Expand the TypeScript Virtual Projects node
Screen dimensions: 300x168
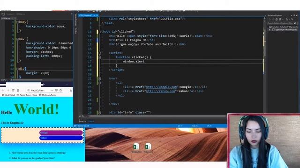[270, 30]
